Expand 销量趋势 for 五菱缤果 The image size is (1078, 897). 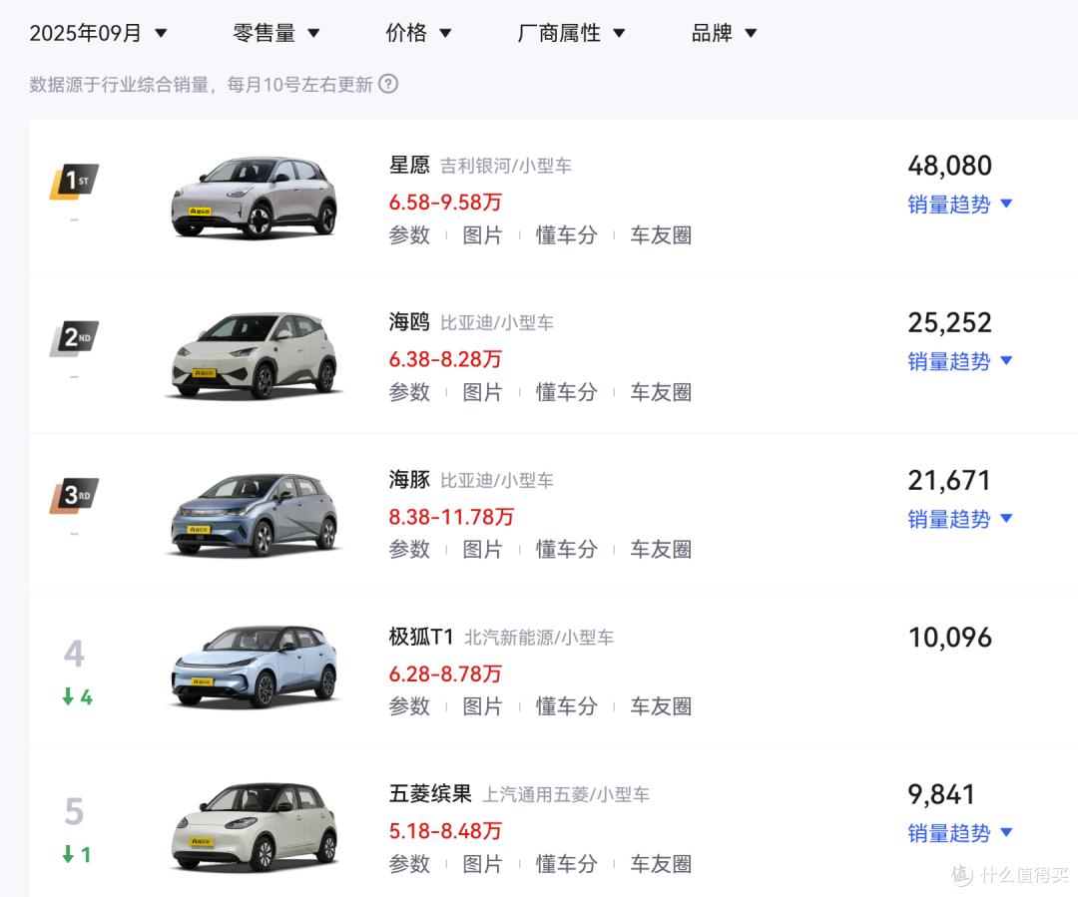[960, 833]
